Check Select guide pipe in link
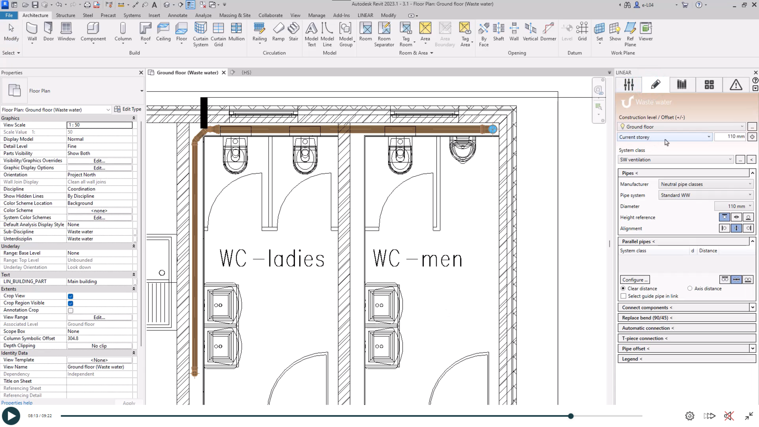This screenshot has width=759, height=427. [623, 296]
